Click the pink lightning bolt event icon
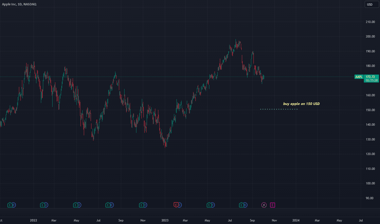 [264, 205]
